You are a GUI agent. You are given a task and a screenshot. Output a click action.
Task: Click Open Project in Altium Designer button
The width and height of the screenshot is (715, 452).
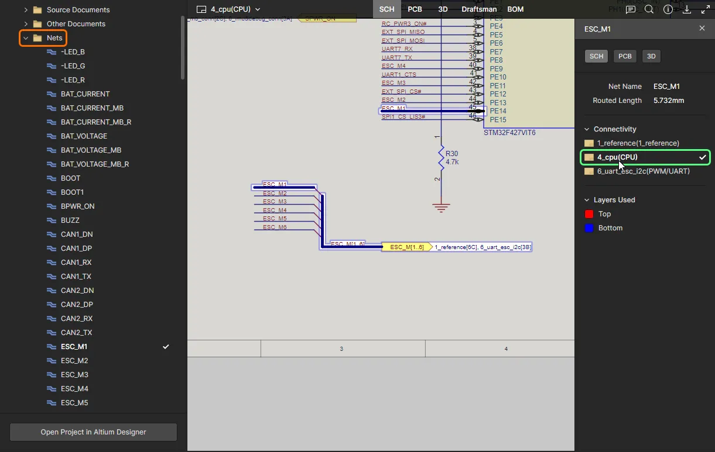tap(93, 432)
